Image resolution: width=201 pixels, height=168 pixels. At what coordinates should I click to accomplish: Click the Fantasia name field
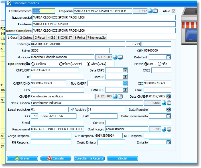click(x=104, y=24)
